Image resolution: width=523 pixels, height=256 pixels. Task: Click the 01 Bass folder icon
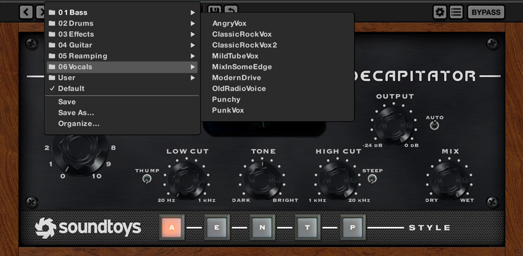[52, 13]
